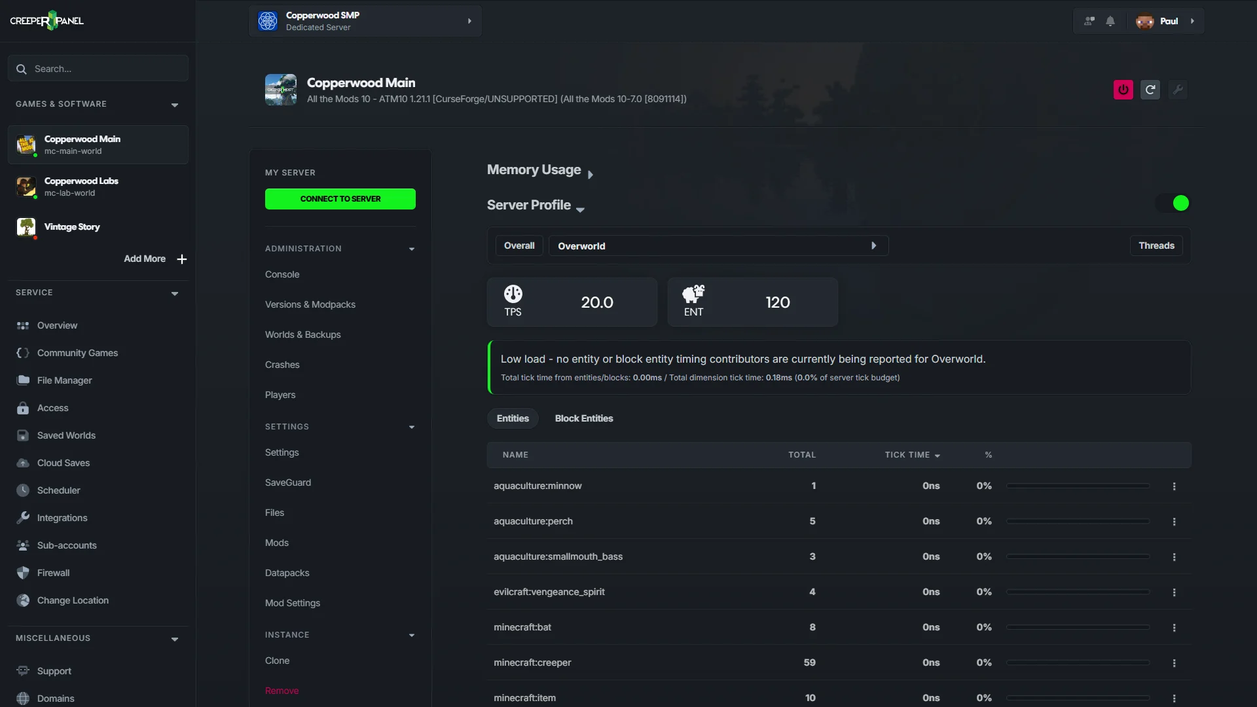
Task: Collapse the Miscellaneous section
Action: click(x=175, y=639)
